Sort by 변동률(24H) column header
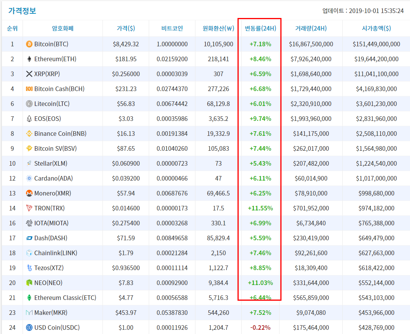The height and width of the screenshot is (334, 410). pos(260,28)
